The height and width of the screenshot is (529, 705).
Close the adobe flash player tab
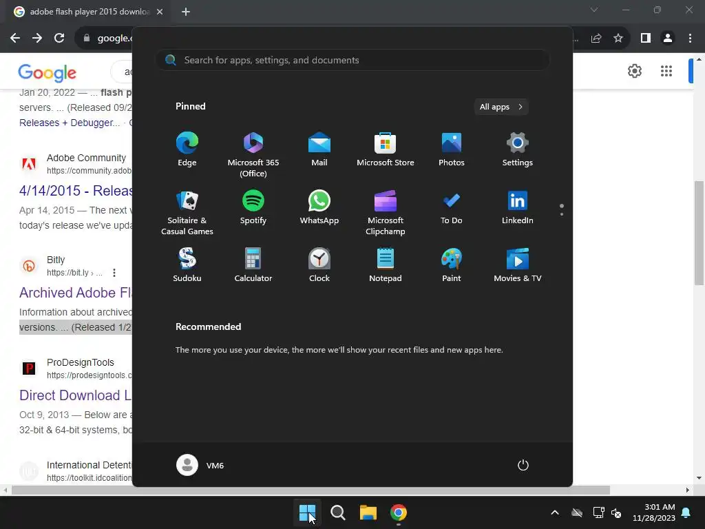click(x=160, y=12)
